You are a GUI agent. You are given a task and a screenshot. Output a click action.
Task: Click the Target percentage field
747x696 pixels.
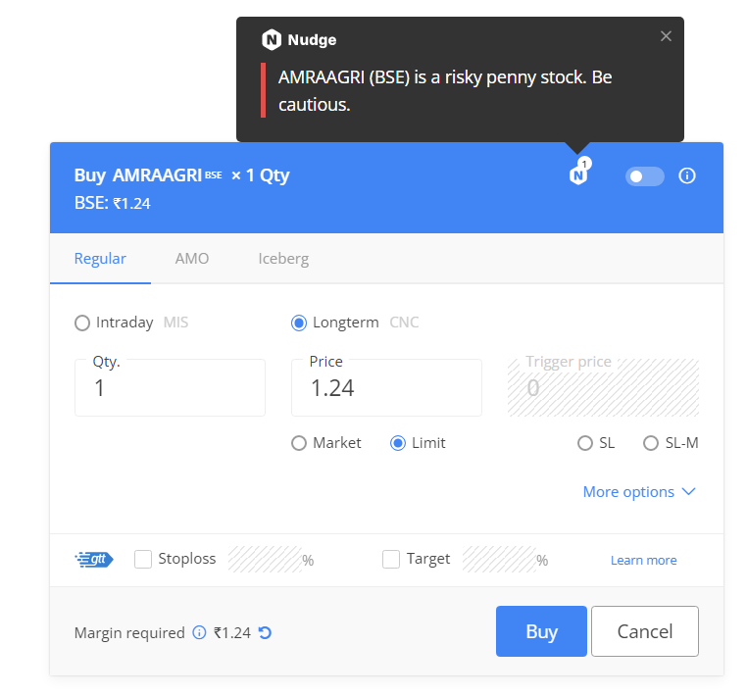499,560
